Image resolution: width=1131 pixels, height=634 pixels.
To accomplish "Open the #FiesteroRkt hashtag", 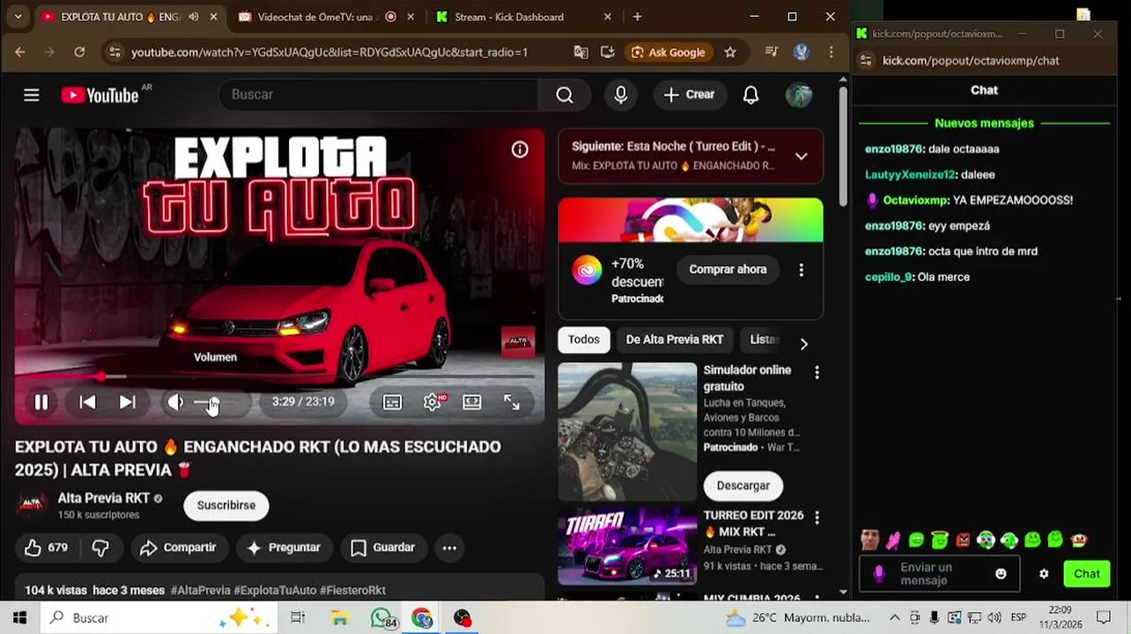I will 352,590.
